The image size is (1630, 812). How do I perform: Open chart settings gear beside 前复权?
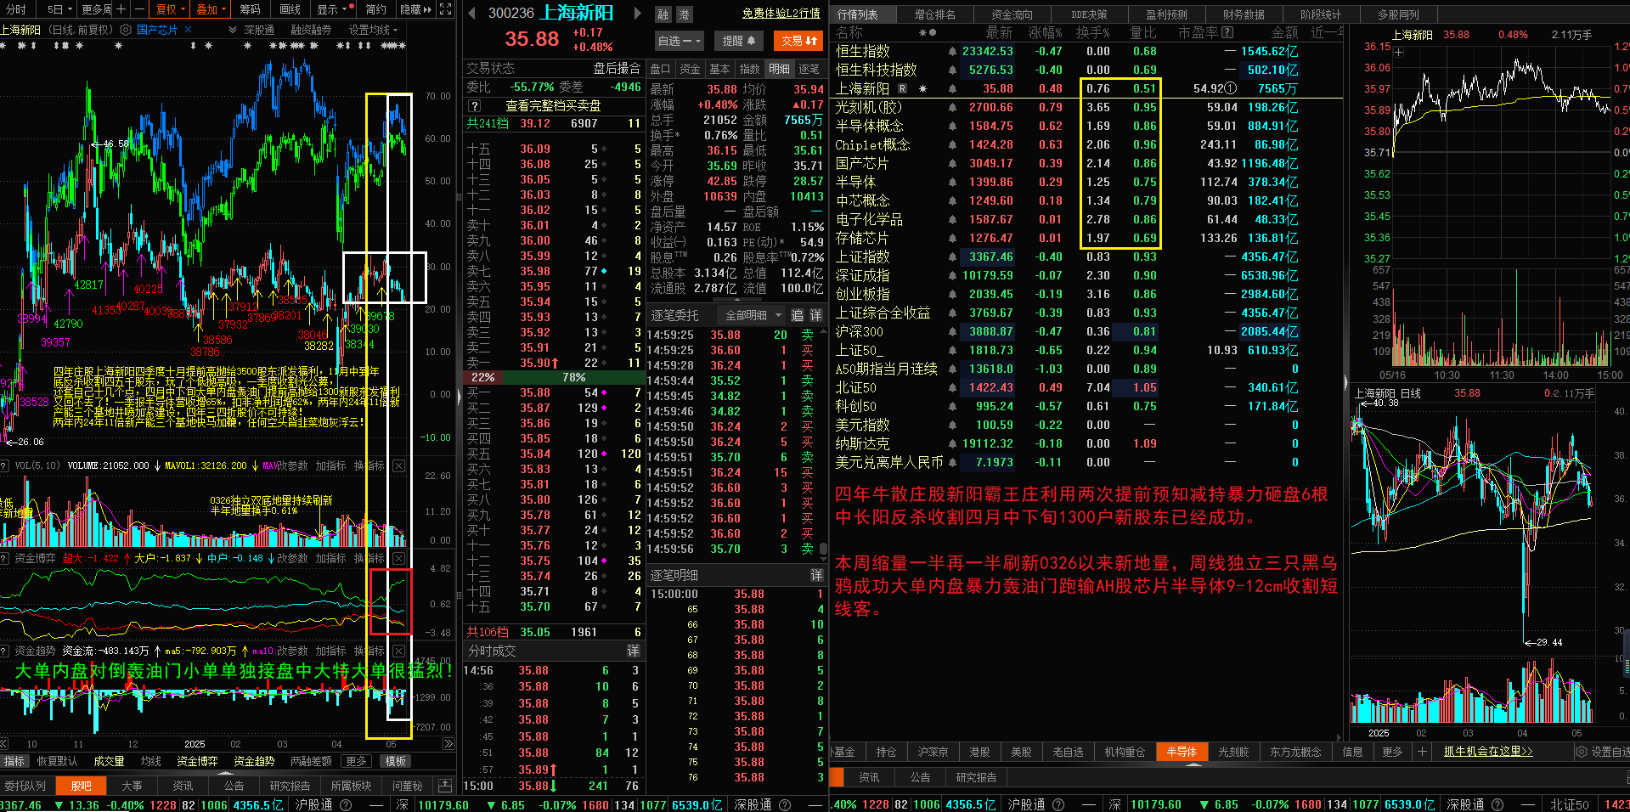126,30
